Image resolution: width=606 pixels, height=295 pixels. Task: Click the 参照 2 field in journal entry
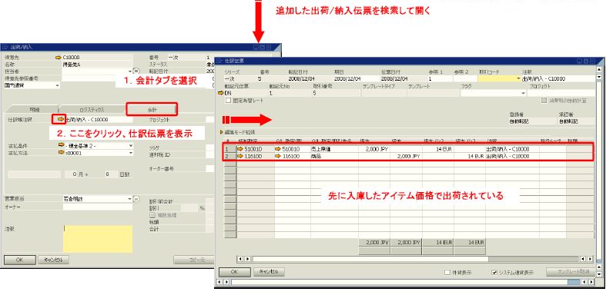(x=465, y=78)
